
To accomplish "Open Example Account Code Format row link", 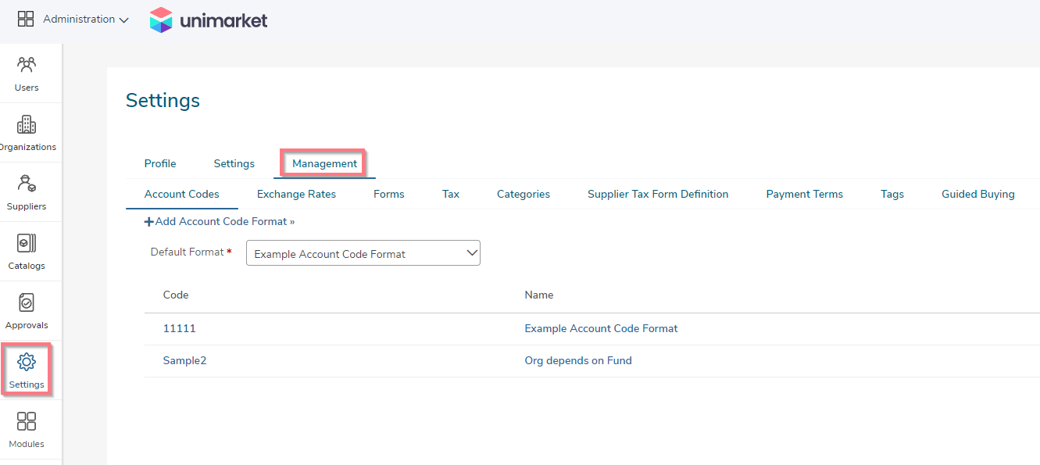I will (x=601, y=328).
